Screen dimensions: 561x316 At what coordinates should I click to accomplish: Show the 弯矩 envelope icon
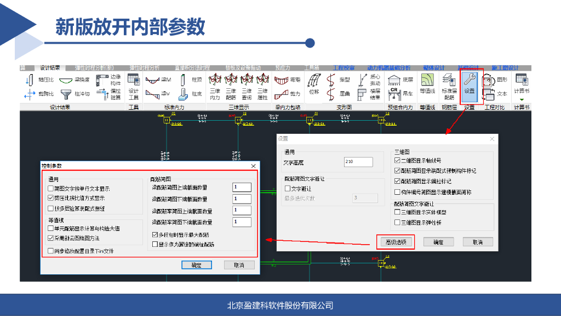[x=281, y=80]
